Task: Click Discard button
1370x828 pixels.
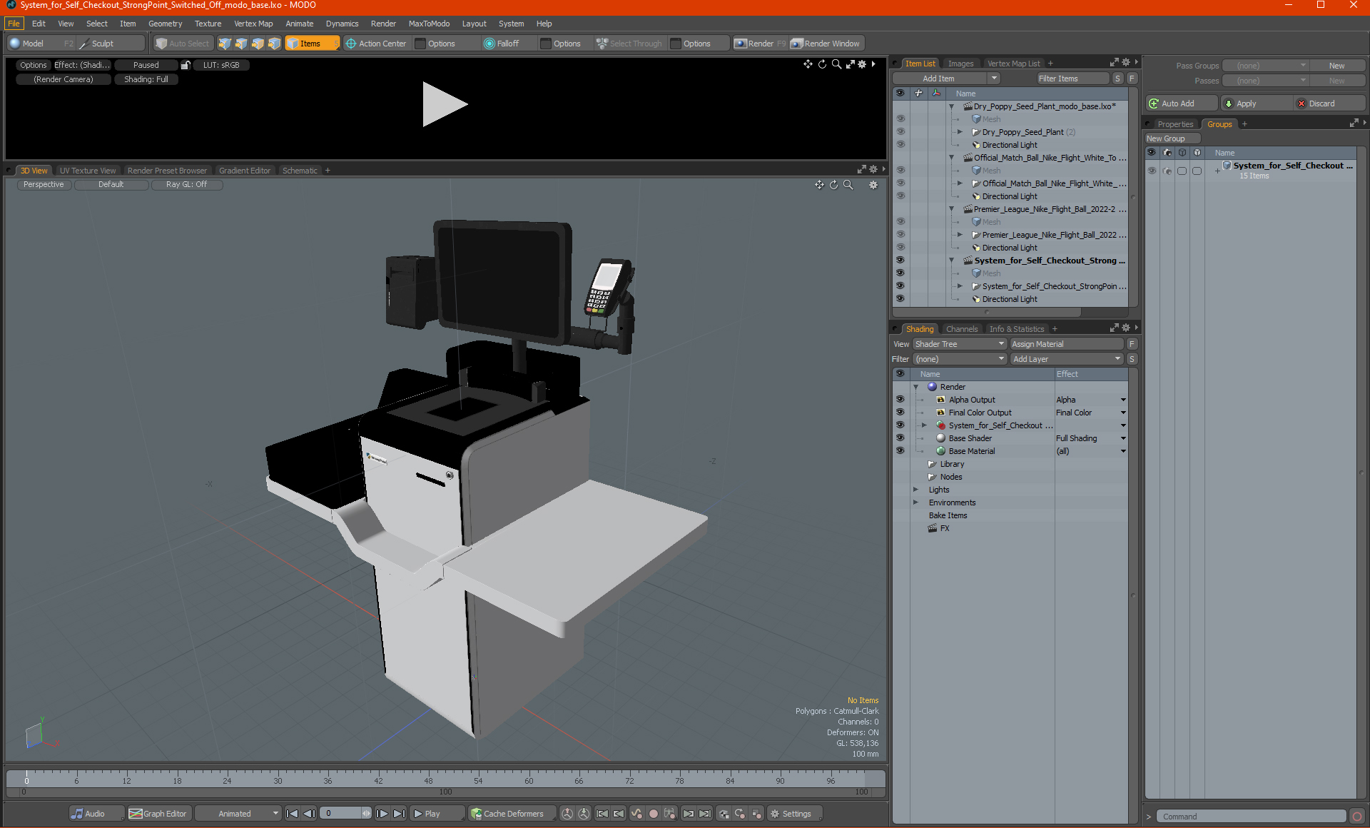Action: [1329, 103]
